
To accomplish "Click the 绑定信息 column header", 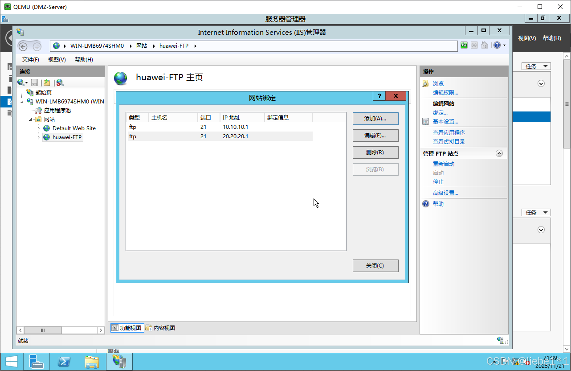I will point(289,118).
